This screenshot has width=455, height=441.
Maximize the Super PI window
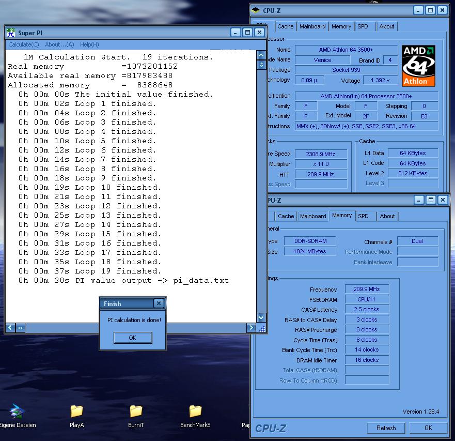click(247, 32)
